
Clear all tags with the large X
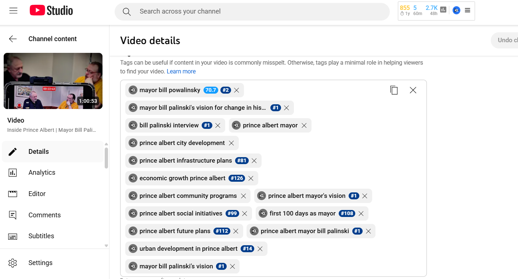pos(413,90)
